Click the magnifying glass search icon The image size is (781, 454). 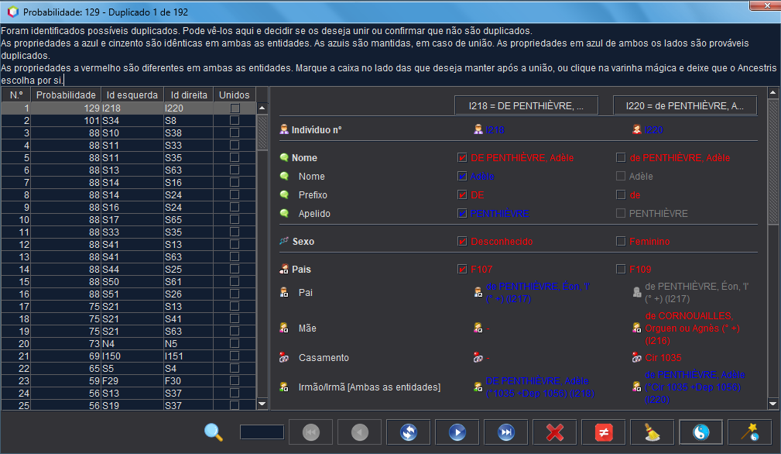pos(214,432)
